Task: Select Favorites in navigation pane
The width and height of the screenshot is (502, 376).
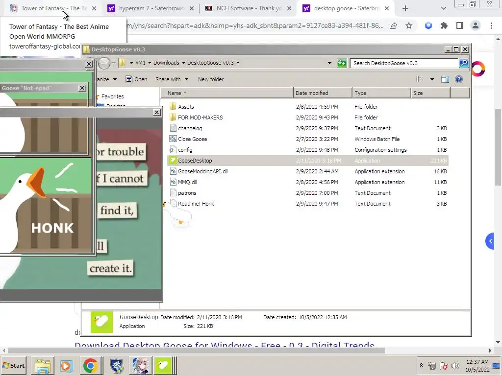Action: click(x=112, y=96)
